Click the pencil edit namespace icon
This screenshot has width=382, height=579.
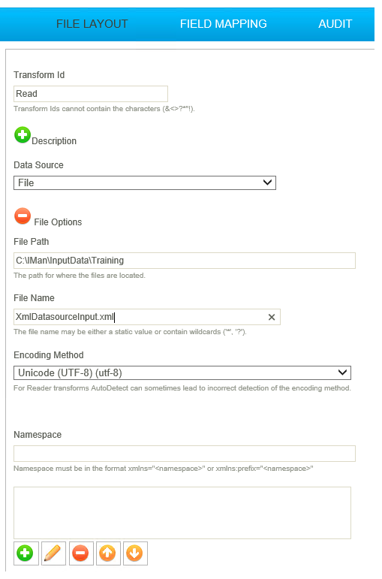pyautogui.click(x=53, y=553)
